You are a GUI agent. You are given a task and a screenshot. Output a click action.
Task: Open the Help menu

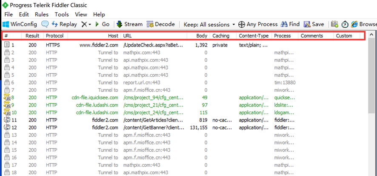[x=99, y=14]
